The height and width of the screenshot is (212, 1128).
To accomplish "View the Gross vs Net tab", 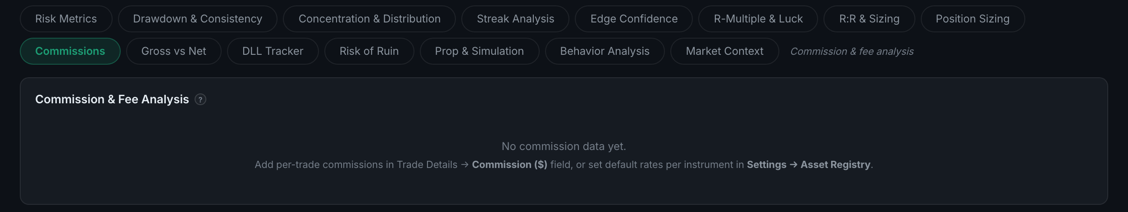I will [x=174, y=51].
